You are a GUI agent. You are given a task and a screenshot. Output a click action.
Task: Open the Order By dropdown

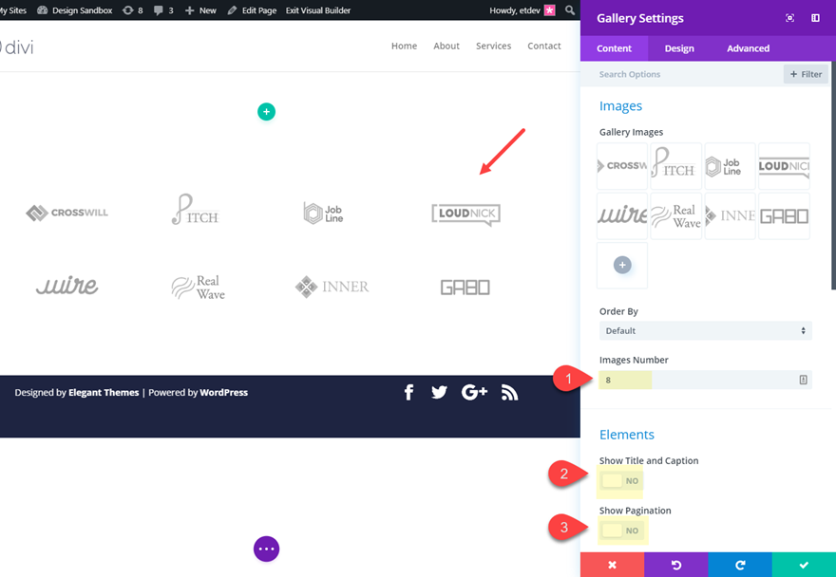[x=705, y=331]
